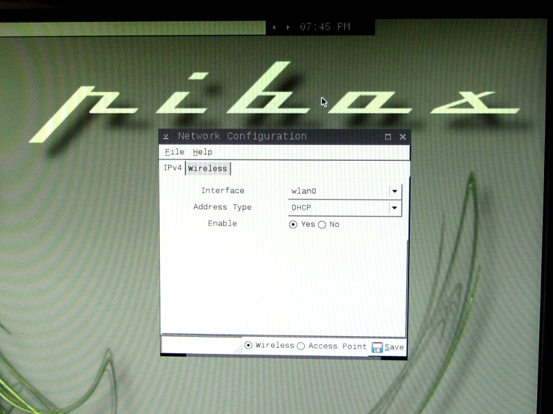
Task: Open the Help menu
Action: [x=203, y=152]
